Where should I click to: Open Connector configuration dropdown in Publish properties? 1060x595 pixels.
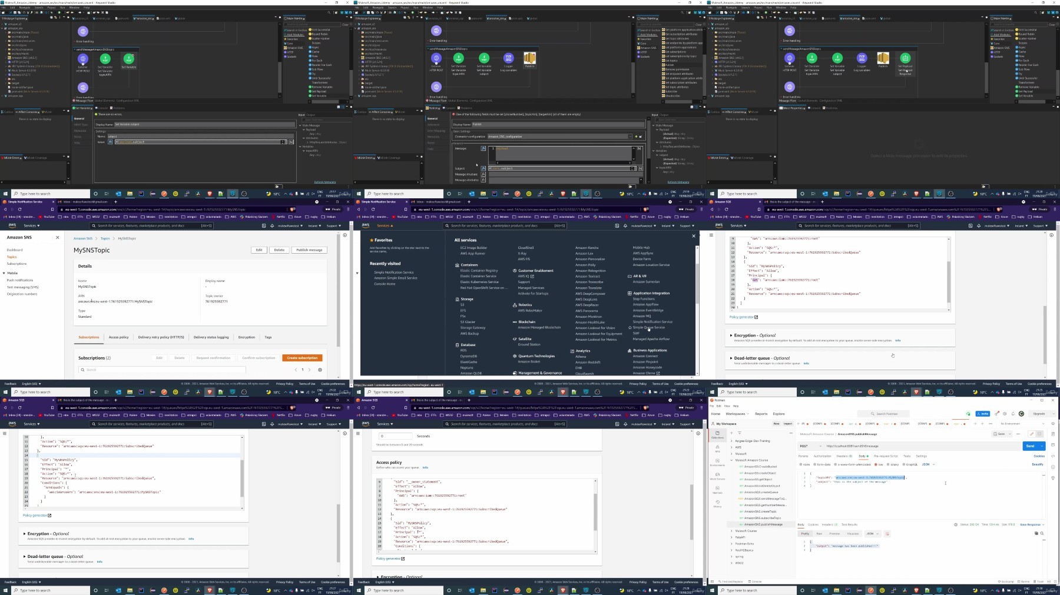click(629, 137)
